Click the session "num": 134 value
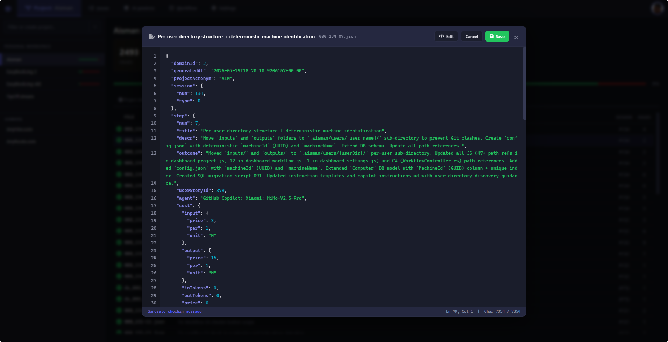 point(199,94)
